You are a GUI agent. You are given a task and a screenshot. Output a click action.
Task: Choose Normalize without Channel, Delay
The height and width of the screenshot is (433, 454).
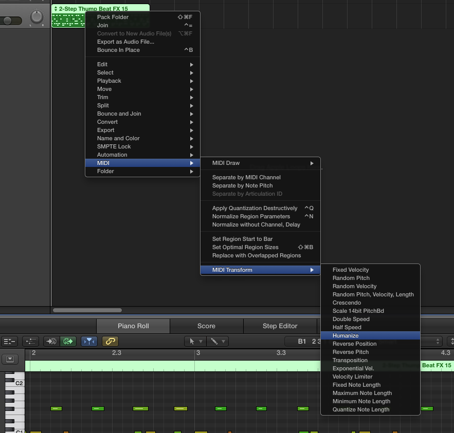(x=260, y=225)
